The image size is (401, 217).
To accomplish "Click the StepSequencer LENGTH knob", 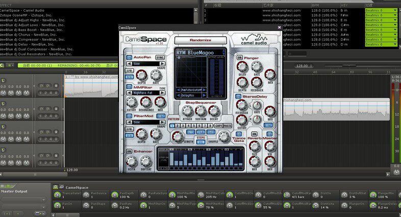I will (x=177, y=137).
